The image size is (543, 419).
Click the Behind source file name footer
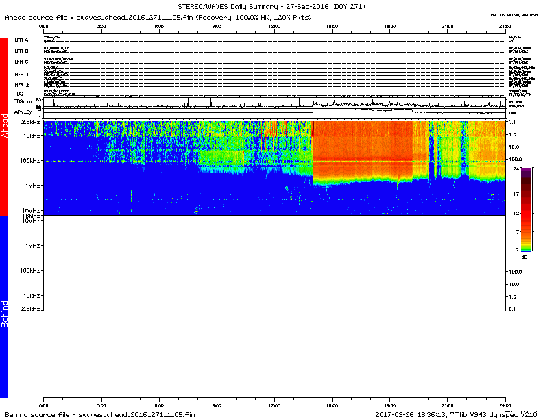click(99, 414)
